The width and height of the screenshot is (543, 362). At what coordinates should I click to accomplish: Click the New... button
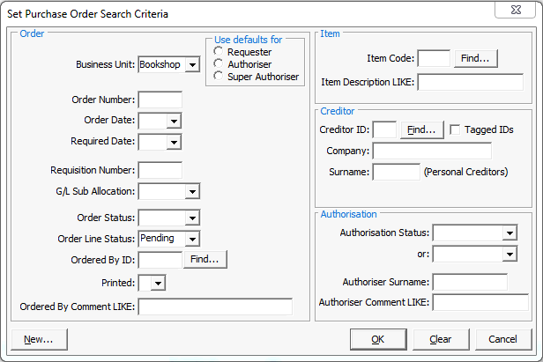click(39, 339)
